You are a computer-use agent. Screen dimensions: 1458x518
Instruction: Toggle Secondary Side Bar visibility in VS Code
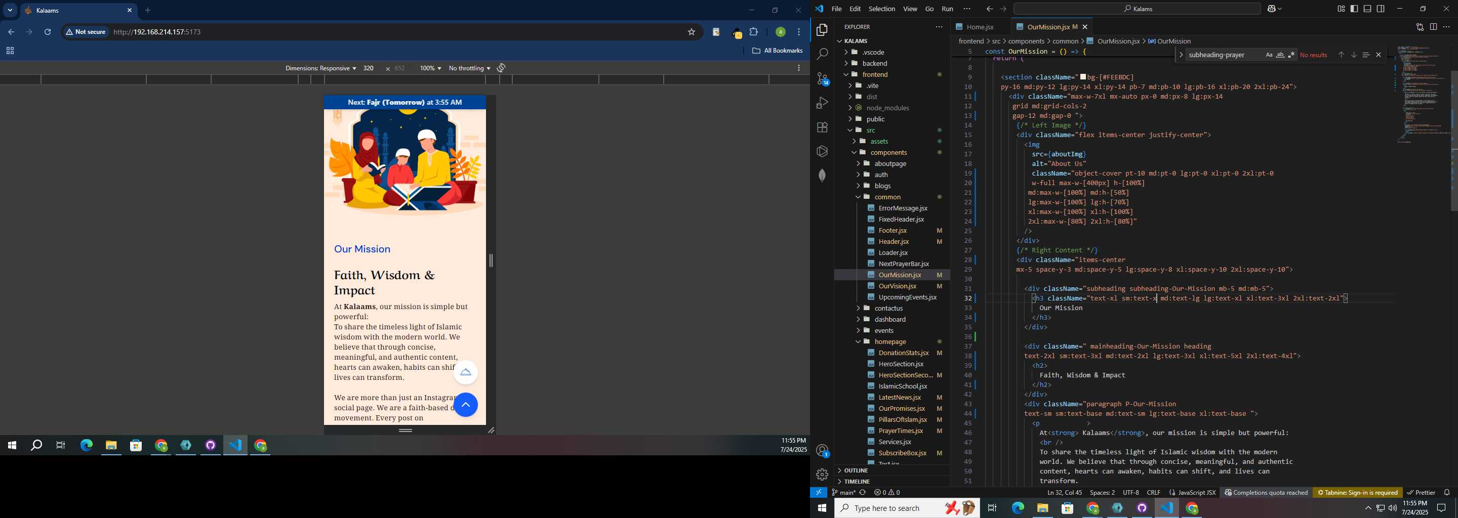(1381, 9)
